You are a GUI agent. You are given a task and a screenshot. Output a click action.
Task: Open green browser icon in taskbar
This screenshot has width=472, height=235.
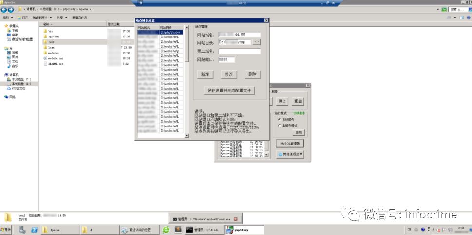[x=166, y=230]
